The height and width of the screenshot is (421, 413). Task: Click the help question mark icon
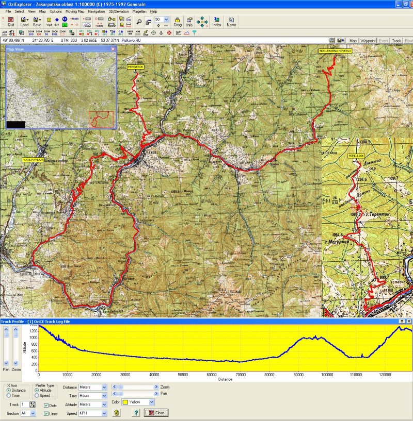coord(136,413)
